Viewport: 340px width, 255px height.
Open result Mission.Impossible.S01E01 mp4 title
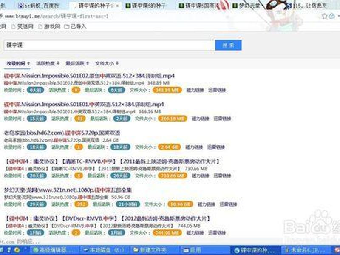84,105
